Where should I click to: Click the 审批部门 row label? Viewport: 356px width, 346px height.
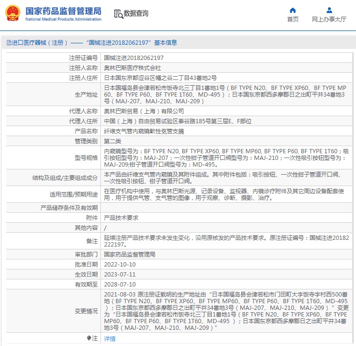click(86, 255)
